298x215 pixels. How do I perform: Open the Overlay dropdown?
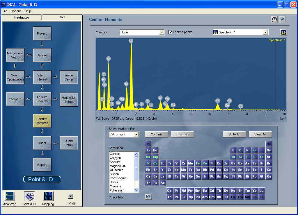(162, 33)
